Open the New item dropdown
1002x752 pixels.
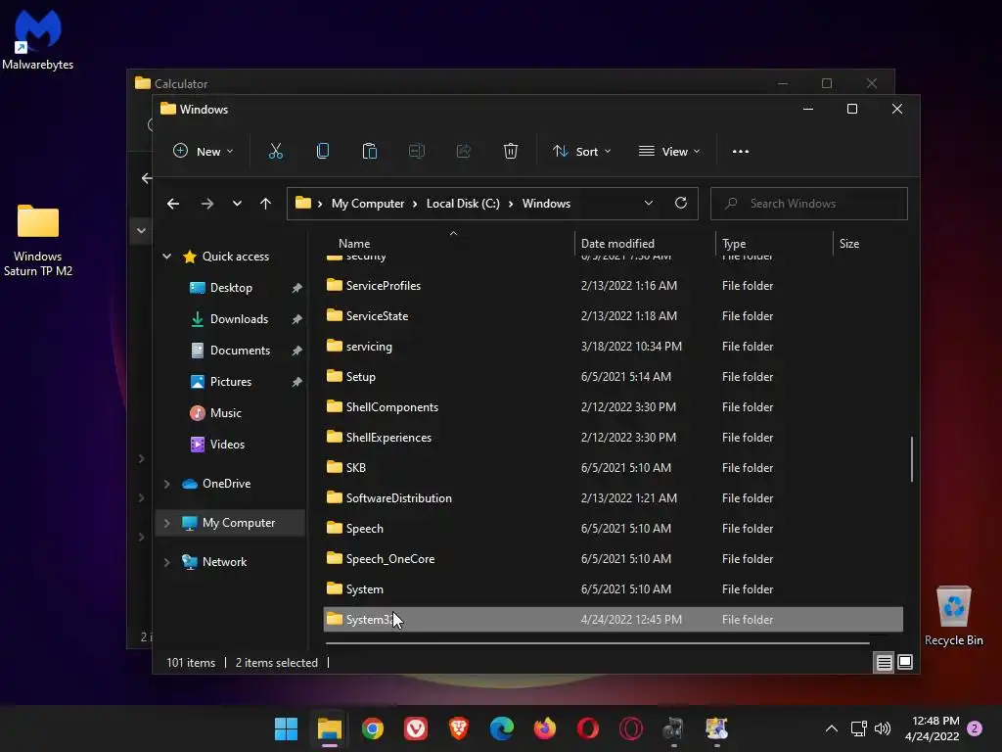(204, 152)
